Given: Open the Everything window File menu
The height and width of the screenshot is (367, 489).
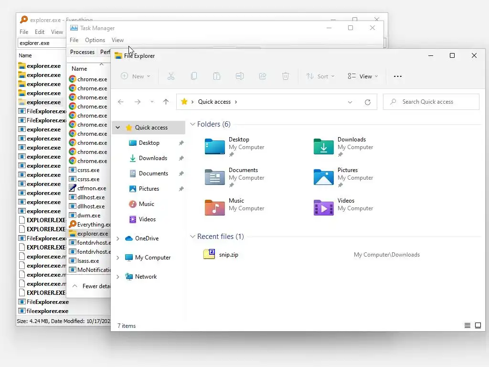Looking at the screenshot, I should [x=24, y=32].
